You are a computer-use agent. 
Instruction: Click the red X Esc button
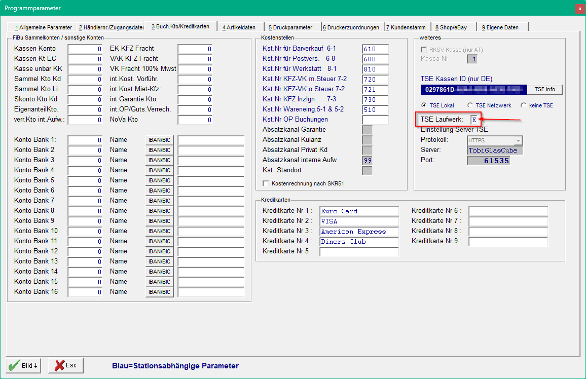(66, 365)
